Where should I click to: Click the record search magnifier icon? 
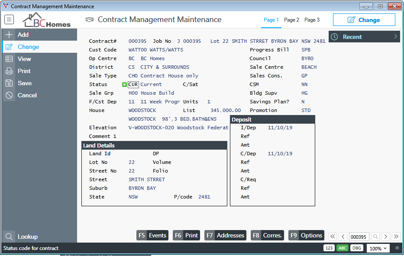pyautogui.click(x=375, y=237)
